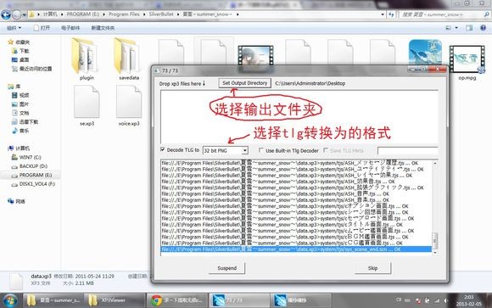Click 电子邮件 in the toolbar

coord(70,28)
